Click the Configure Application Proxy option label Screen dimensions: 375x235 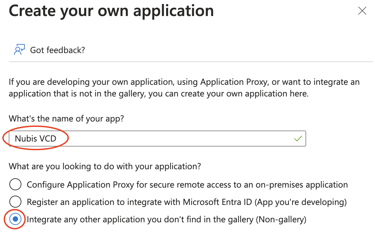tap(187, 185)
